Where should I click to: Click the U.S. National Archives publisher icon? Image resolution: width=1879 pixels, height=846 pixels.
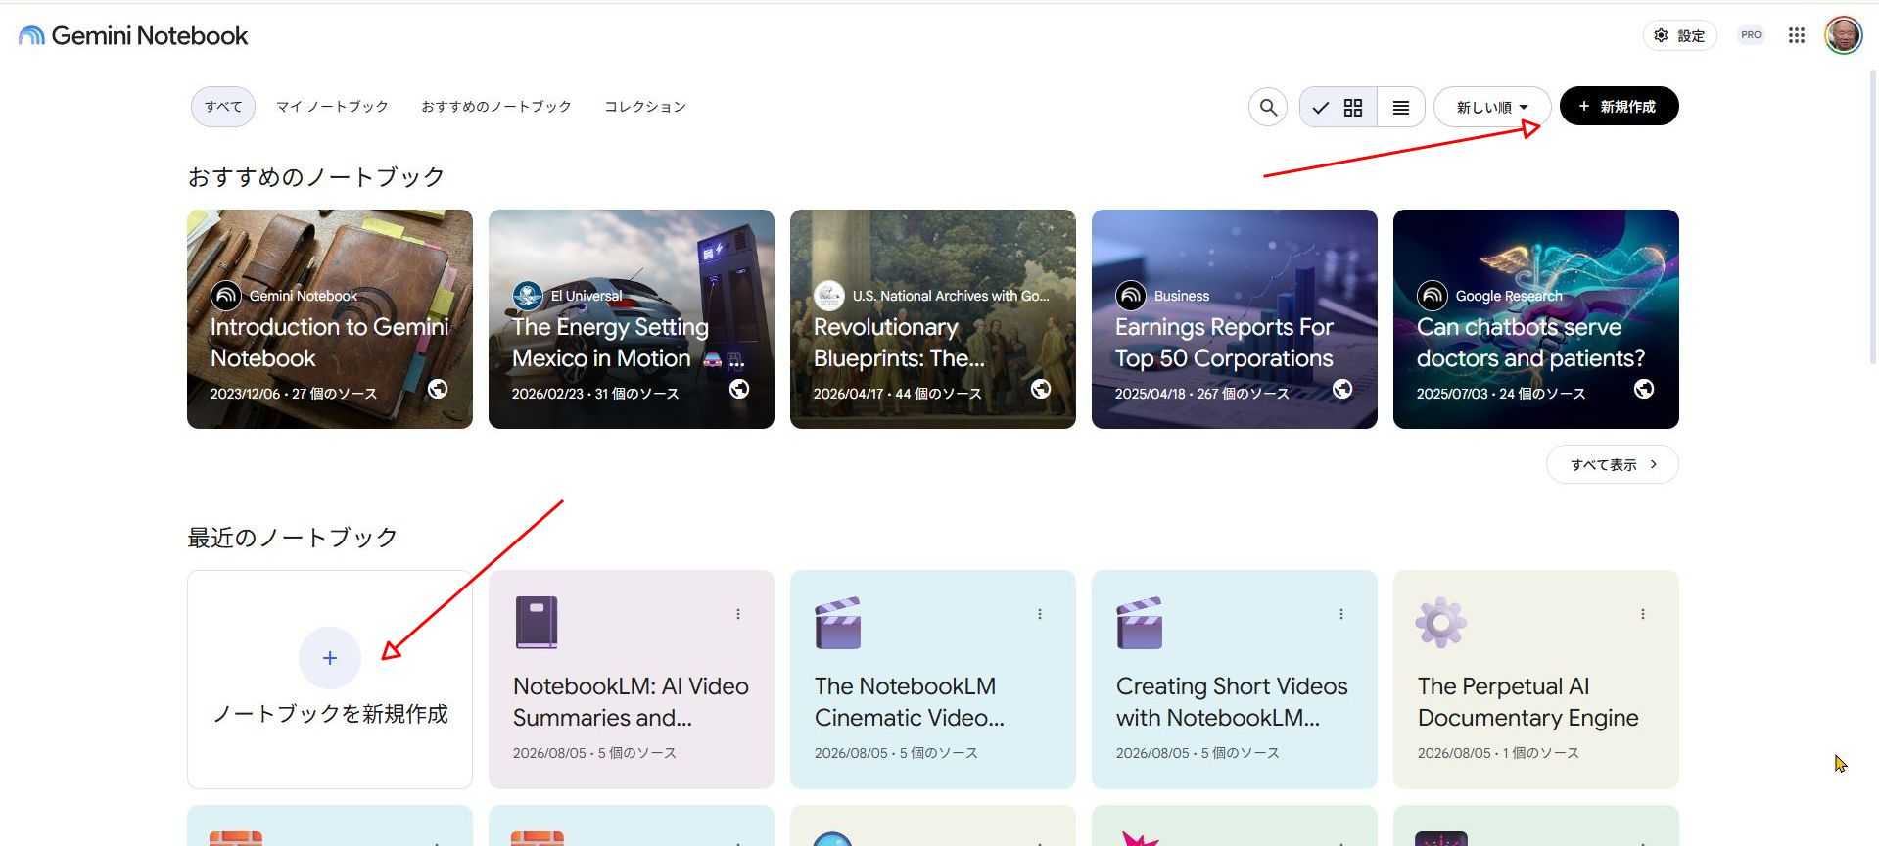point(829,295)
